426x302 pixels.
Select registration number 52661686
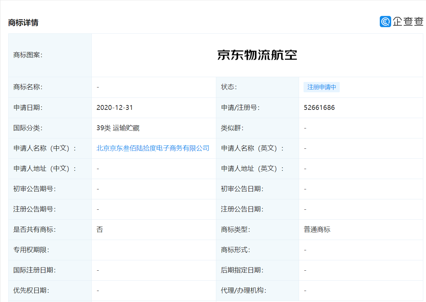(x=319, y=108)
